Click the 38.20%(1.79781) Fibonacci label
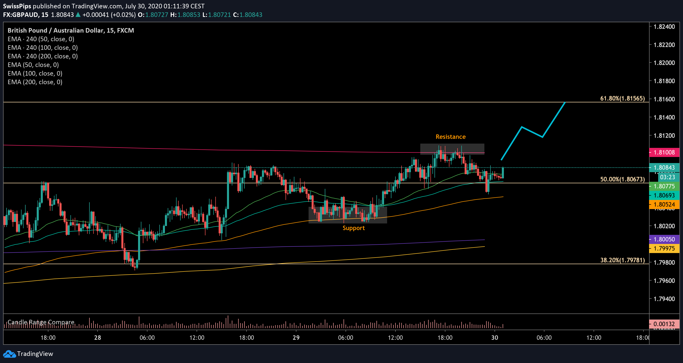Image resolution: width=683 pixels, height=363 pixels. [622, 260]
